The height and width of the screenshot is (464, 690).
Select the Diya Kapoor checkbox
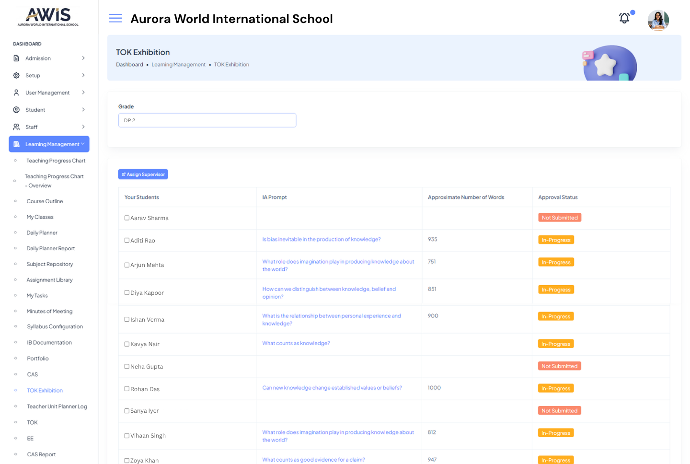coord(127,293)
